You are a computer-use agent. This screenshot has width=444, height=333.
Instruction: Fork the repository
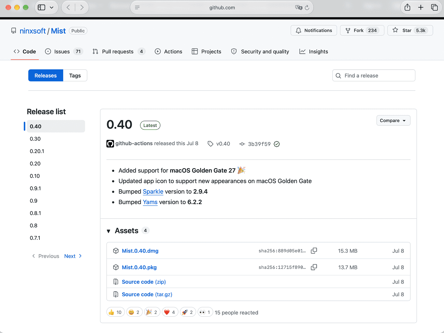pos(362,30)
